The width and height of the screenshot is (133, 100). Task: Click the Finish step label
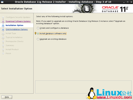[x=8, y=53]
